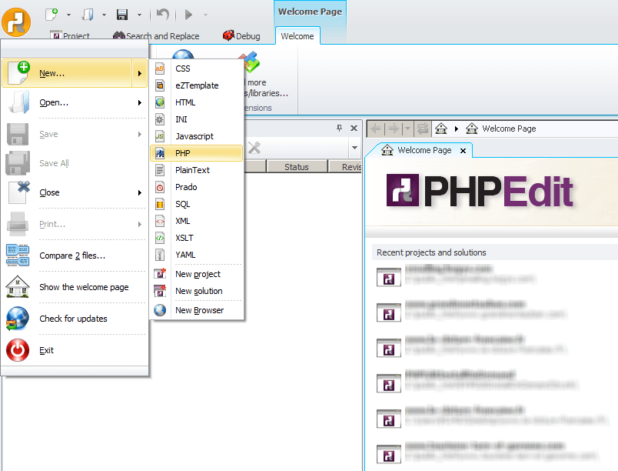Viewport: 618px width, 471px height.
Task: Create new INI file from submenu
Action: pos(196,119)
